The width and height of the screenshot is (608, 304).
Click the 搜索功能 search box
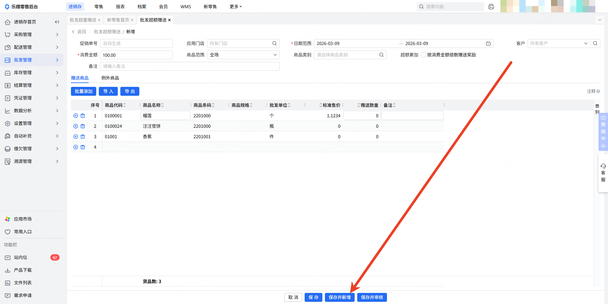pyautogui.click(x=450, y=7)
